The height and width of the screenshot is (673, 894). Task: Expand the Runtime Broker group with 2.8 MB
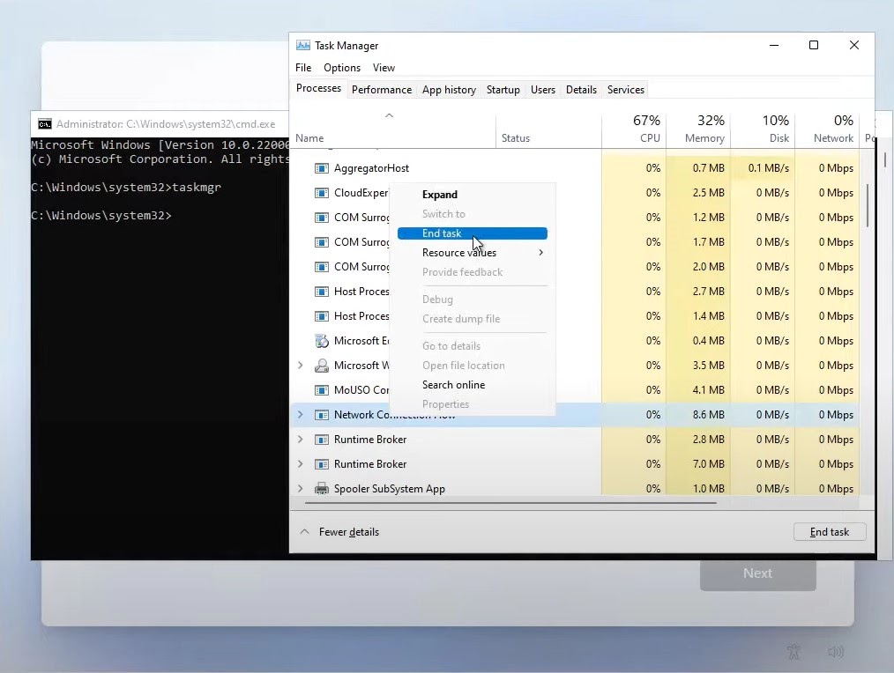tap(301, 440)
